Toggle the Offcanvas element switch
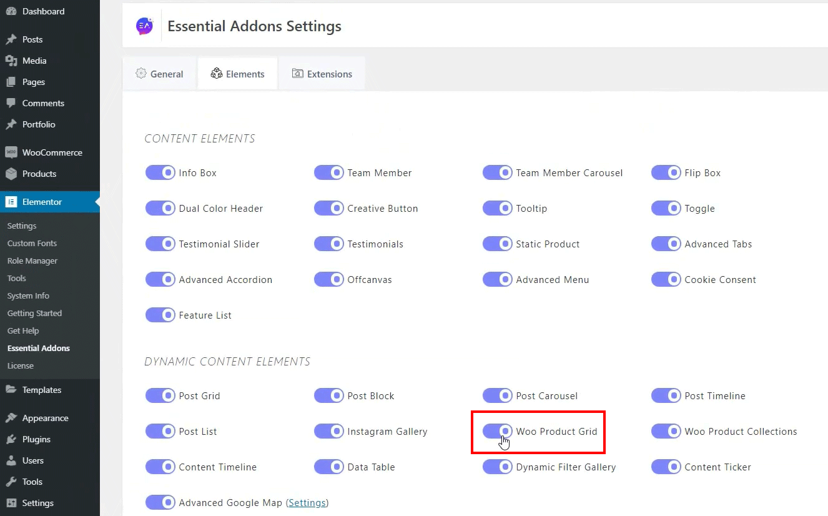This screenshot has width=828, height=516. click(x=329, y=279)
